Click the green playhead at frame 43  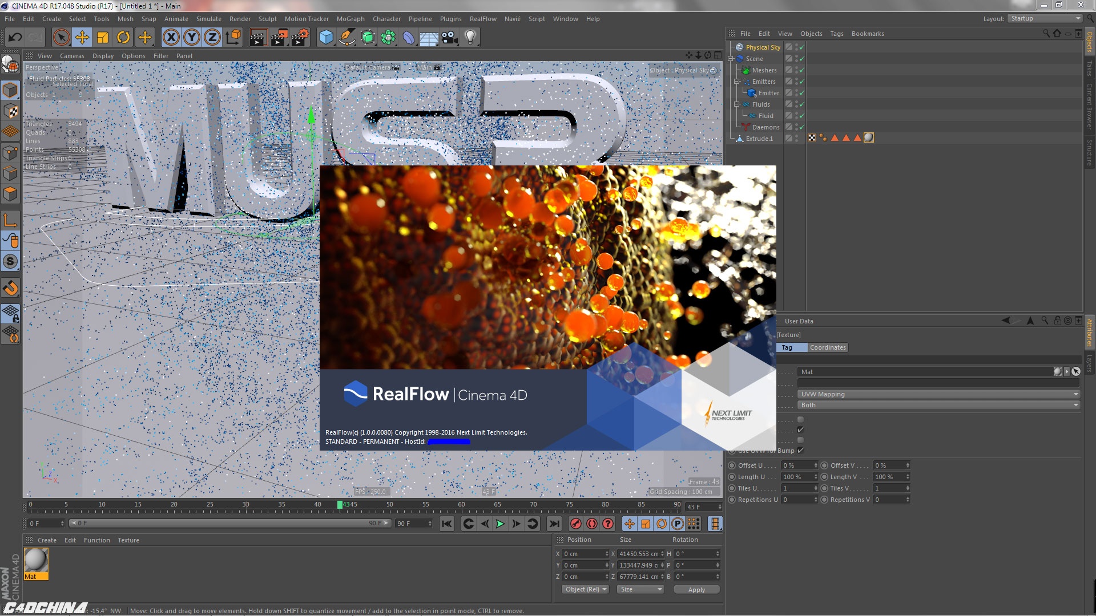click(x=340, y=505)
